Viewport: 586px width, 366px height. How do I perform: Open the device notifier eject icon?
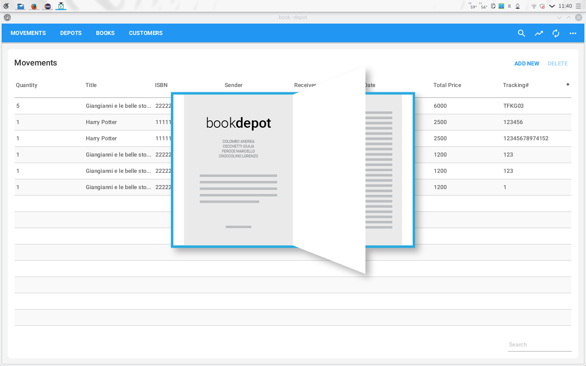[518, 6]
